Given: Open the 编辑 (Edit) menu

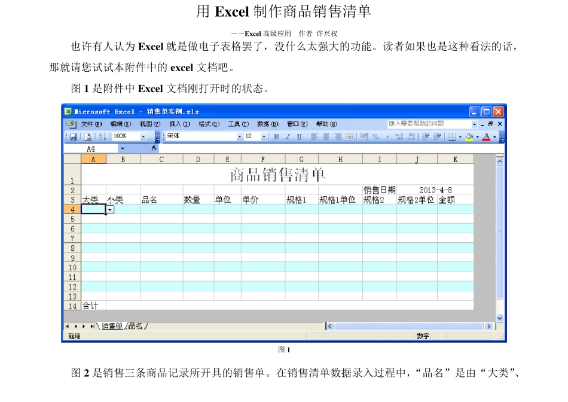Looking at the screenshot, I should point(121,124).
